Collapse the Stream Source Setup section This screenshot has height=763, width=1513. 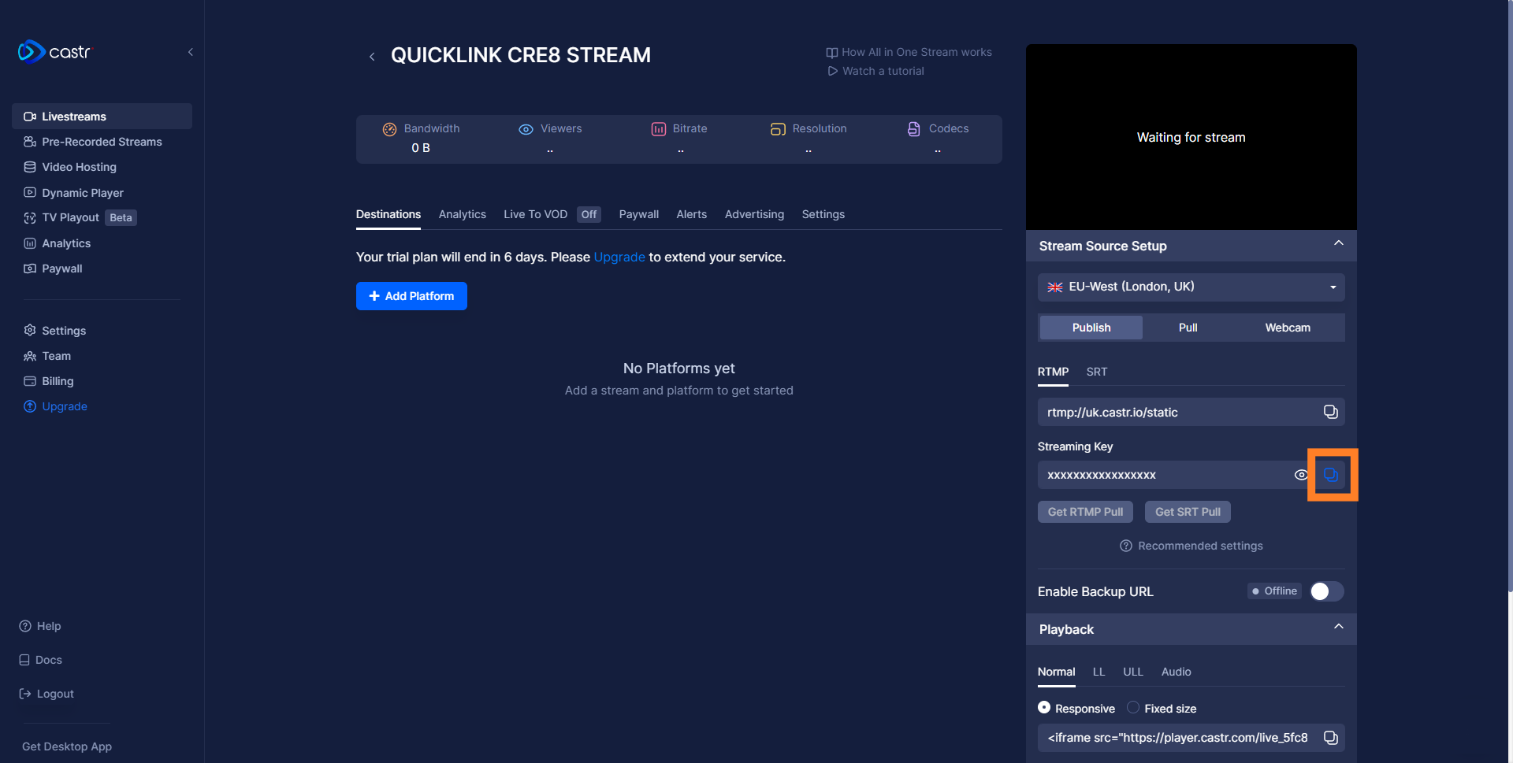click(x=1338, y=243)
